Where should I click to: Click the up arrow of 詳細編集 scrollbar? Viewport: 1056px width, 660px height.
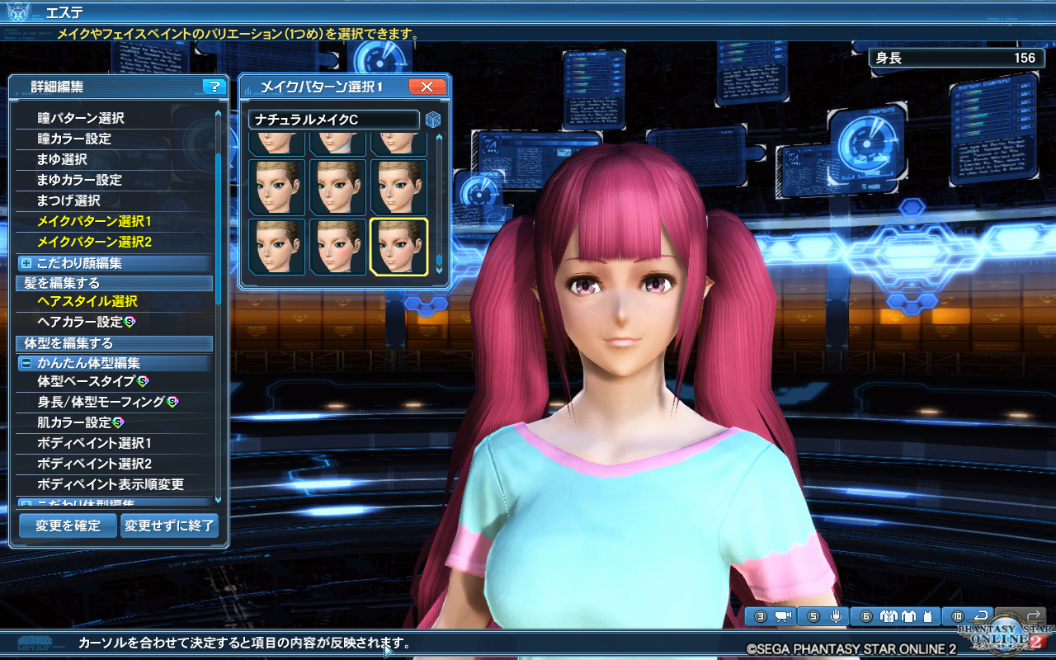[218, 115]
